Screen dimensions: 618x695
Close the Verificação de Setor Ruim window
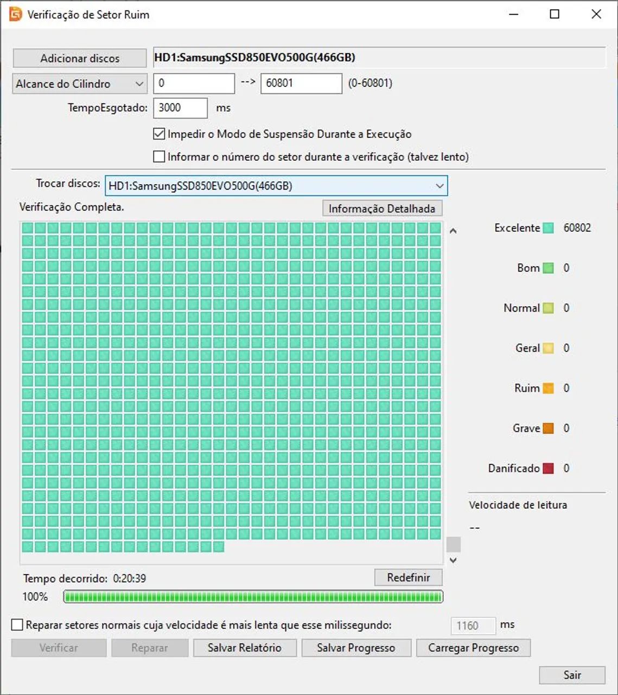pyautogui.click(x=596, y=14)
